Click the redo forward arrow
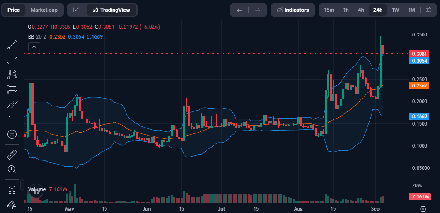Image resolution: width=440 pixels, height=213 pixels. coord(258,10)
